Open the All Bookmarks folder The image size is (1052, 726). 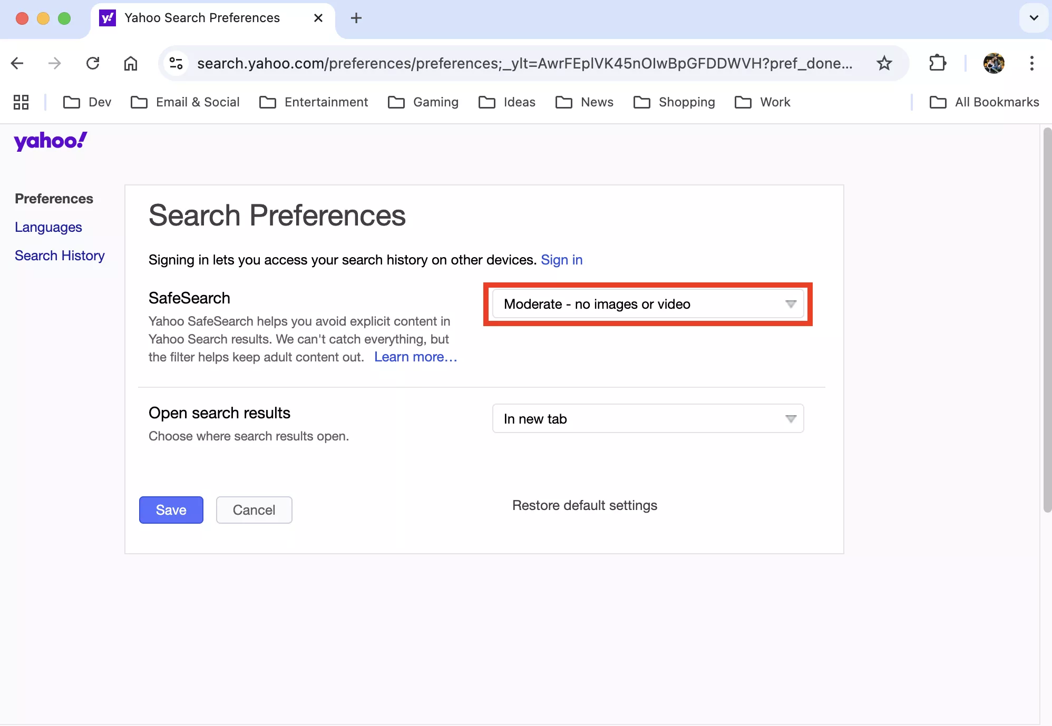985,102
